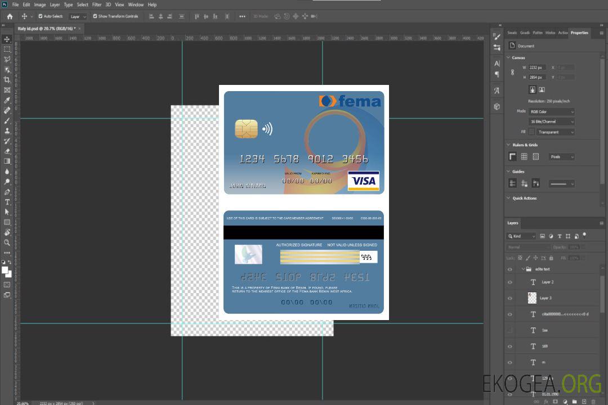Image resolution: width=608 pixels, height=405 pixels.
Task: Select the Rectangle shape tool
Action: pyautogui.click(x=7, y=222)
